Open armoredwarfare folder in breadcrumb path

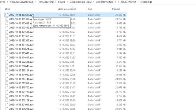click(x=105, y=2)
